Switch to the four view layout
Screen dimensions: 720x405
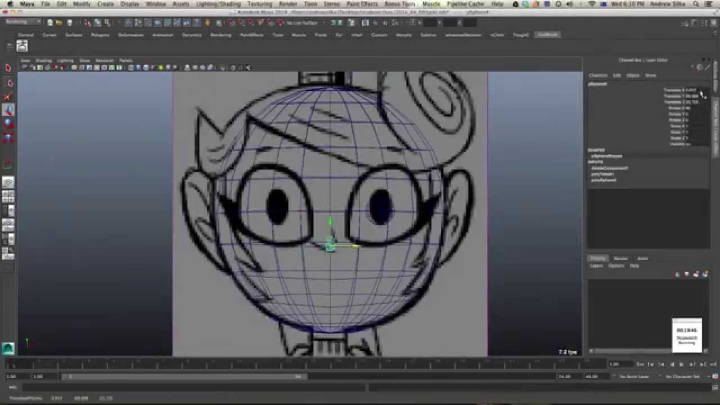pyautogui.click(x=8, y=196)
